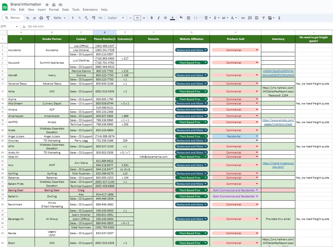Viewport: 333px width, 247px height.
Task: Decrease font size with minus button
Action: 130,18
